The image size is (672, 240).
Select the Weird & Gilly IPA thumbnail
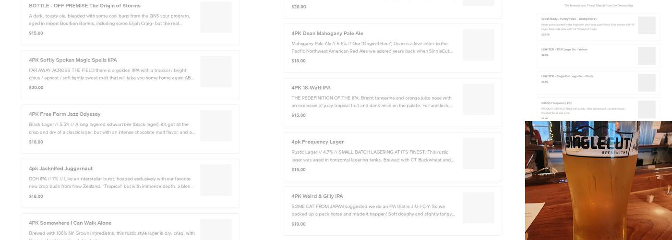click(478, 208)
